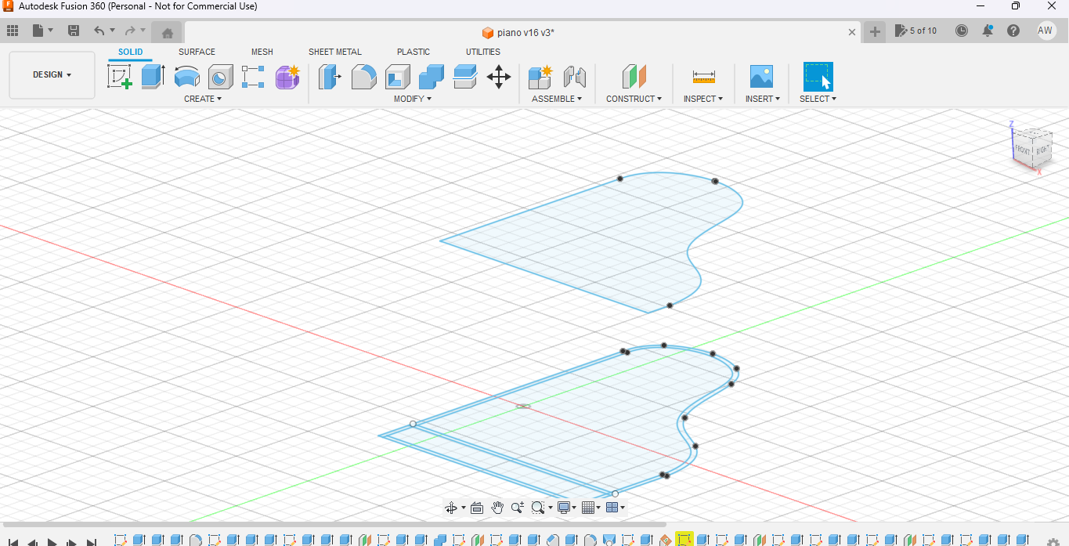Click the Insert image icon
The width and height of the screenshot is (1069, 546).
761,77
